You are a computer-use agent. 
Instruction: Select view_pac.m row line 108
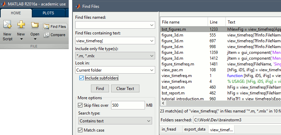click(220, 70)
